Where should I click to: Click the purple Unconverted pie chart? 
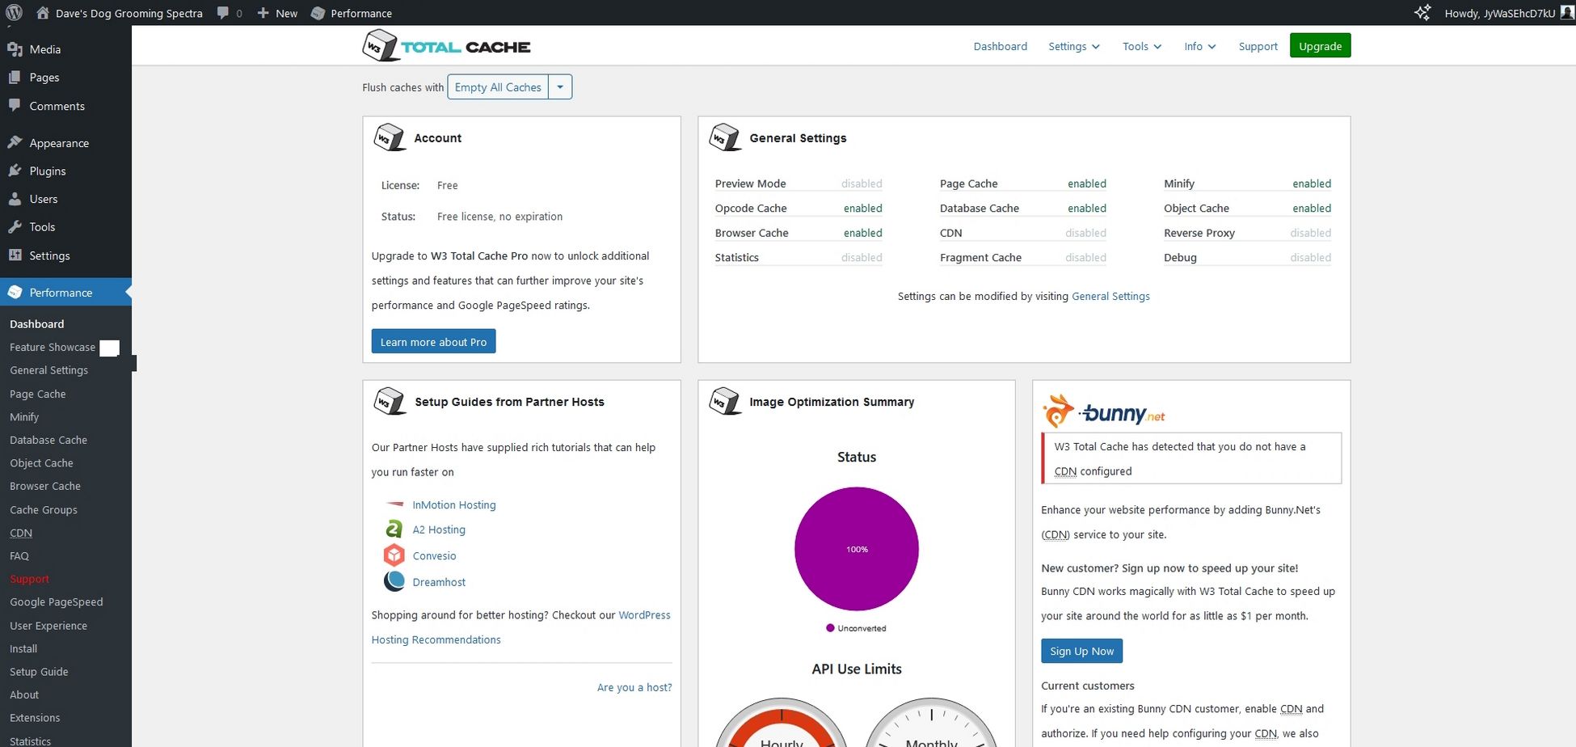(857, 549)
